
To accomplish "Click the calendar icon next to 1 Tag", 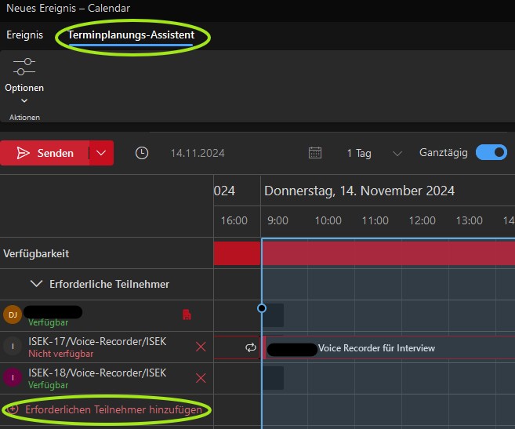I will pos(315,153).
